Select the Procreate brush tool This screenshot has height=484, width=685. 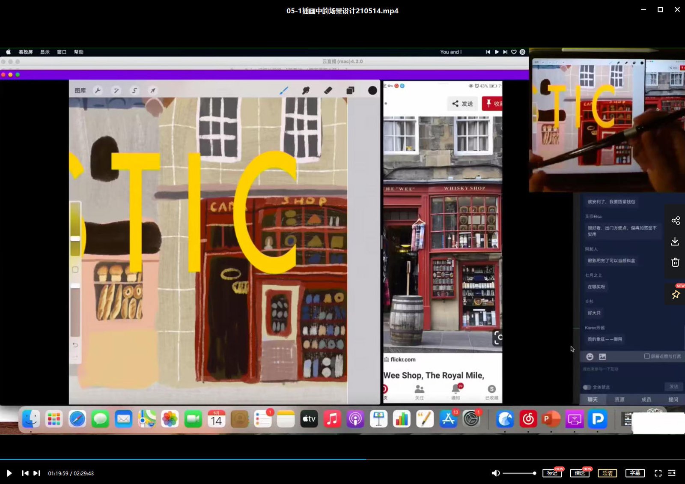[x=284, y=90]
